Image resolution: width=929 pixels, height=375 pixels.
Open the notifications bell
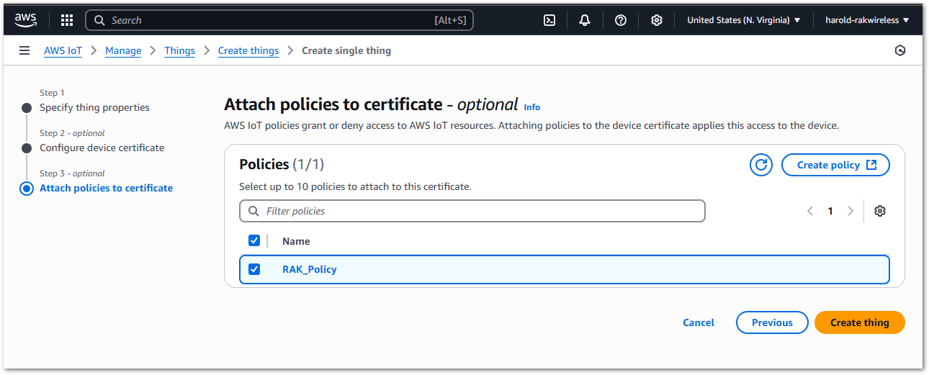[x=585, y=20]
